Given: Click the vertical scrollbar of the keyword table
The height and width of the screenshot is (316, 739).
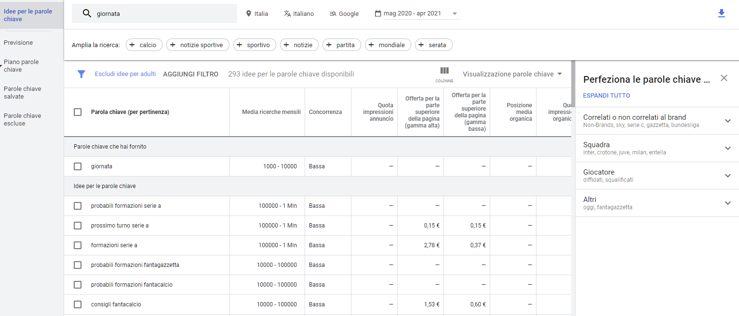Looking at the screenshot, I should [x=573, y=83].
